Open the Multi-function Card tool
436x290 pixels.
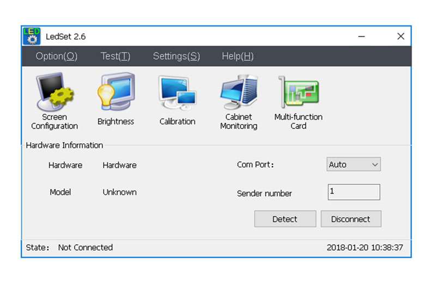[298, 103]
